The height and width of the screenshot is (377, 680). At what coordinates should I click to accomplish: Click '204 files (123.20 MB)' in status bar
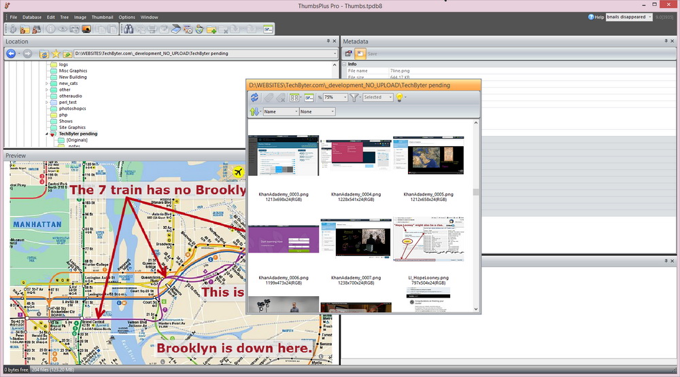pyautogui.click(x=53, y=370)
